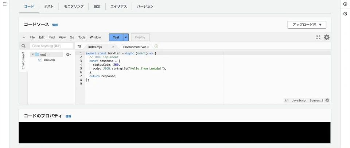Change the Spaces: 2 indentation setting
This screenshot has height=148, width=350.
coord(316,100)
